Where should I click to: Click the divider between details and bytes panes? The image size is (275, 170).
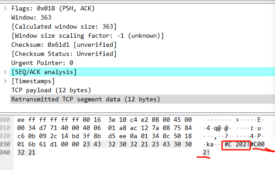tap(137, 114)
